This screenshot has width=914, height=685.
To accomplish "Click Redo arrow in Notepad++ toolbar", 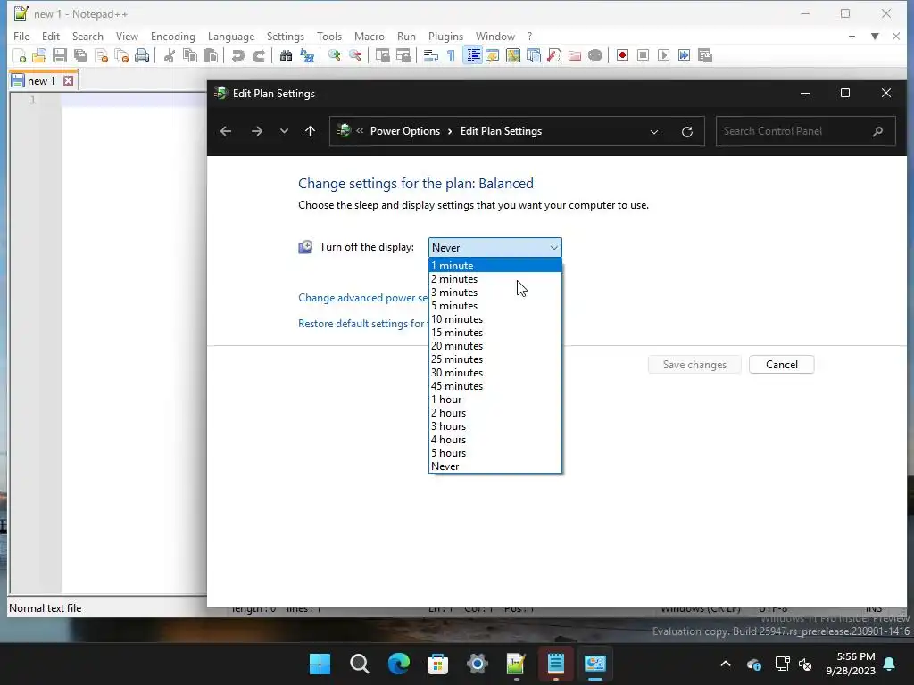I will coord(258,55).
